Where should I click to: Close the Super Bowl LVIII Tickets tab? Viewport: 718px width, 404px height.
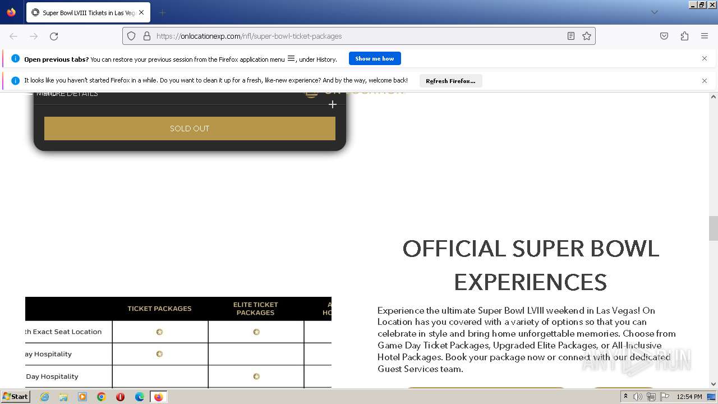point(141,12)
